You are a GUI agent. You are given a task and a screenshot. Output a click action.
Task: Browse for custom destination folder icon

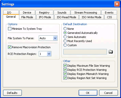tap(111, 52)
